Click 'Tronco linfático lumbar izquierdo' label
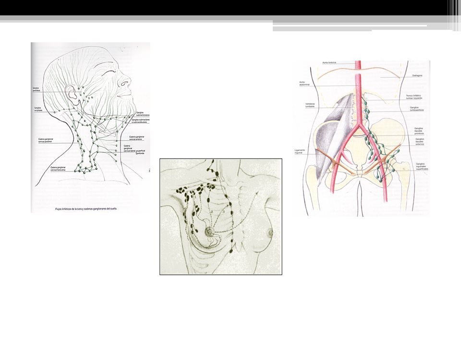This screenshot has width=461, height=346. (x=414, y=97)
